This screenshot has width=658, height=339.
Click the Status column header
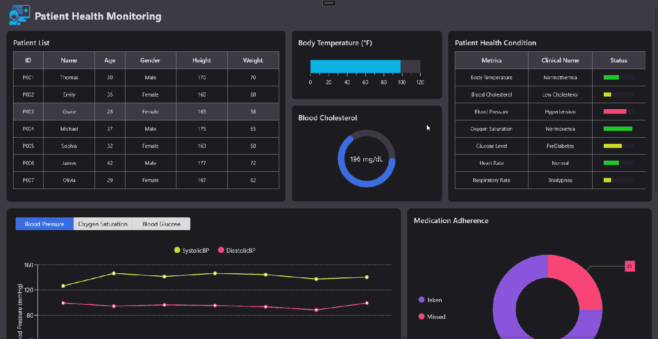[619, 60]
